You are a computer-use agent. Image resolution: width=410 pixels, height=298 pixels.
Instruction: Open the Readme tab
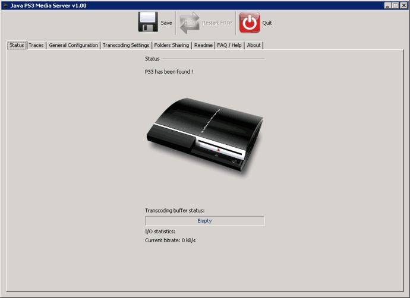point(203,45)
